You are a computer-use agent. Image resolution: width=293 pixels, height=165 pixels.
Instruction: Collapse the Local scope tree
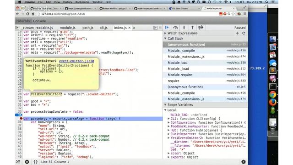165,110
